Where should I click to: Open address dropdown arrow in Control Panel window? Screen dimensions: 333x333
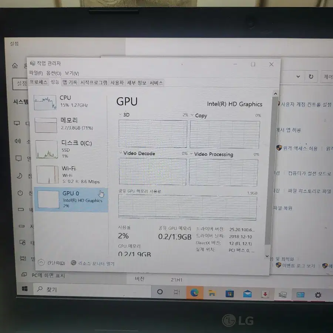click(298, 77)
